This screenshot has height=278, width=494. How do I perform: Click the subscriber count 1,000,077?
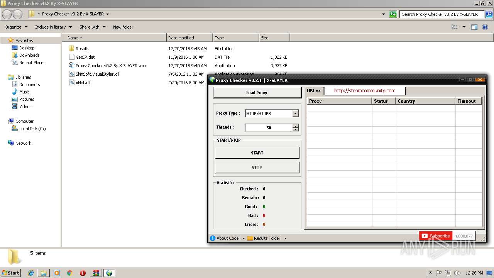click(x=464, y=236)
